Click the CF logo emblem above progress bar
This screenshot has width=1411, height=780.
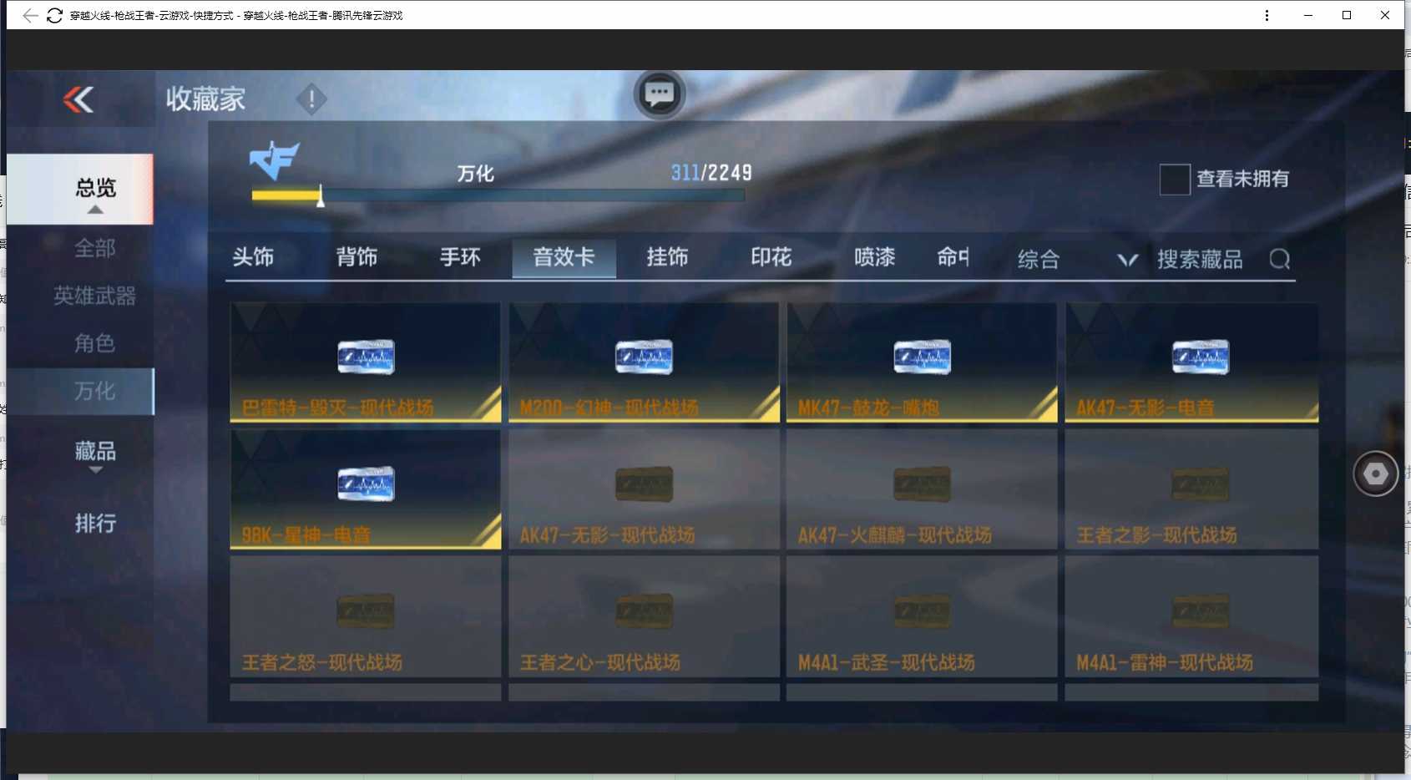point(274,160)
